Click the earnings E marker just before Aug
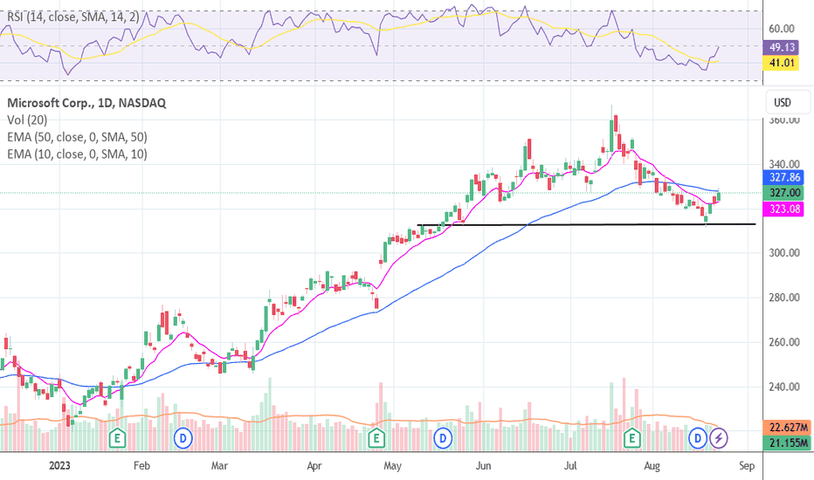 pyautogui.click(x=631, y=438)
